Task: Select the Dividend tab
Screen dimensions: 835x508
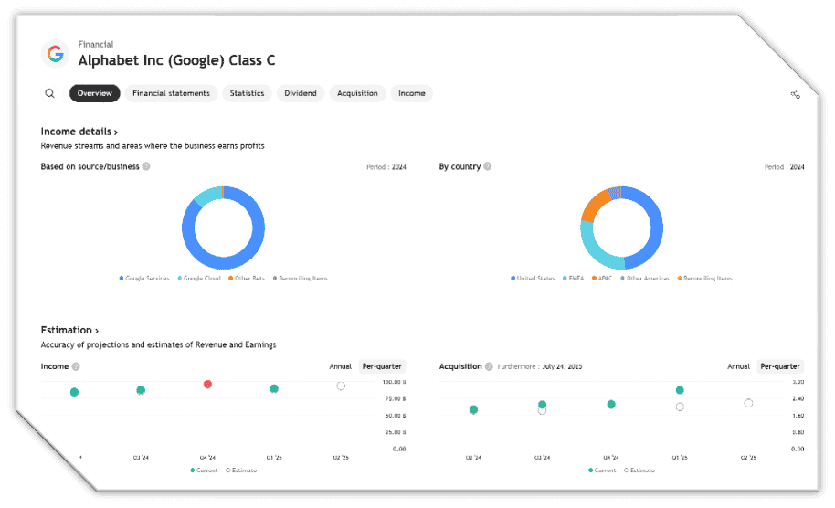Action: pos(301,93)
